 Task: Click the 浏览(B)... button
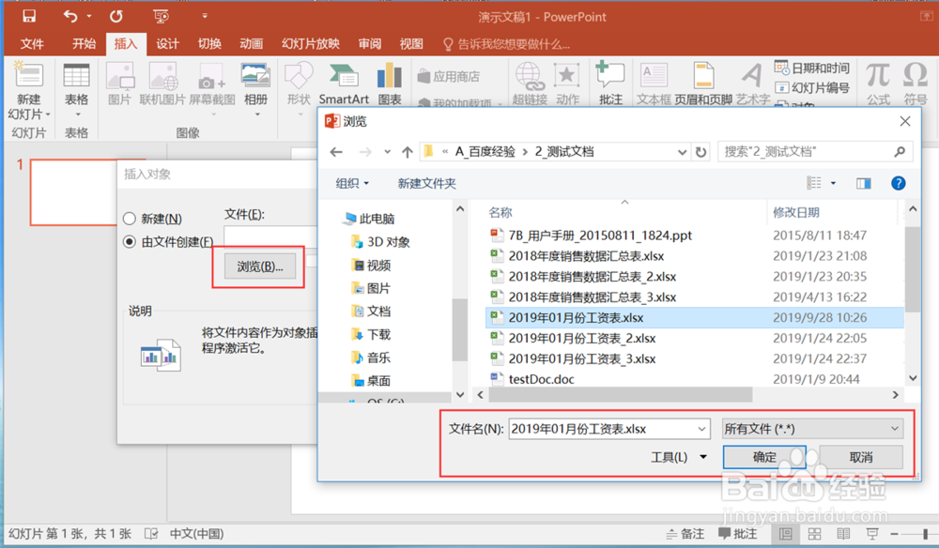click(x=259, y=266)
